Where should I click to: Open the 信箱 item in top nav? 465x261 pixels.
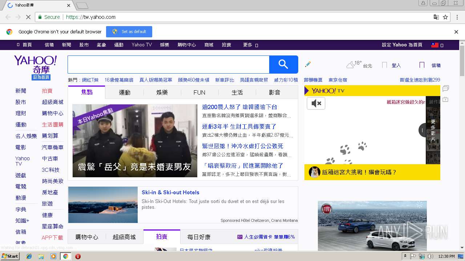49,45
